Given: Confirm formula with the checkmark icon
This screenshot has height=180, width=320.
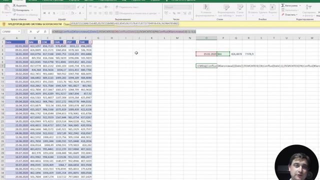Looking at the screenshot, I should tap(38, 31).
